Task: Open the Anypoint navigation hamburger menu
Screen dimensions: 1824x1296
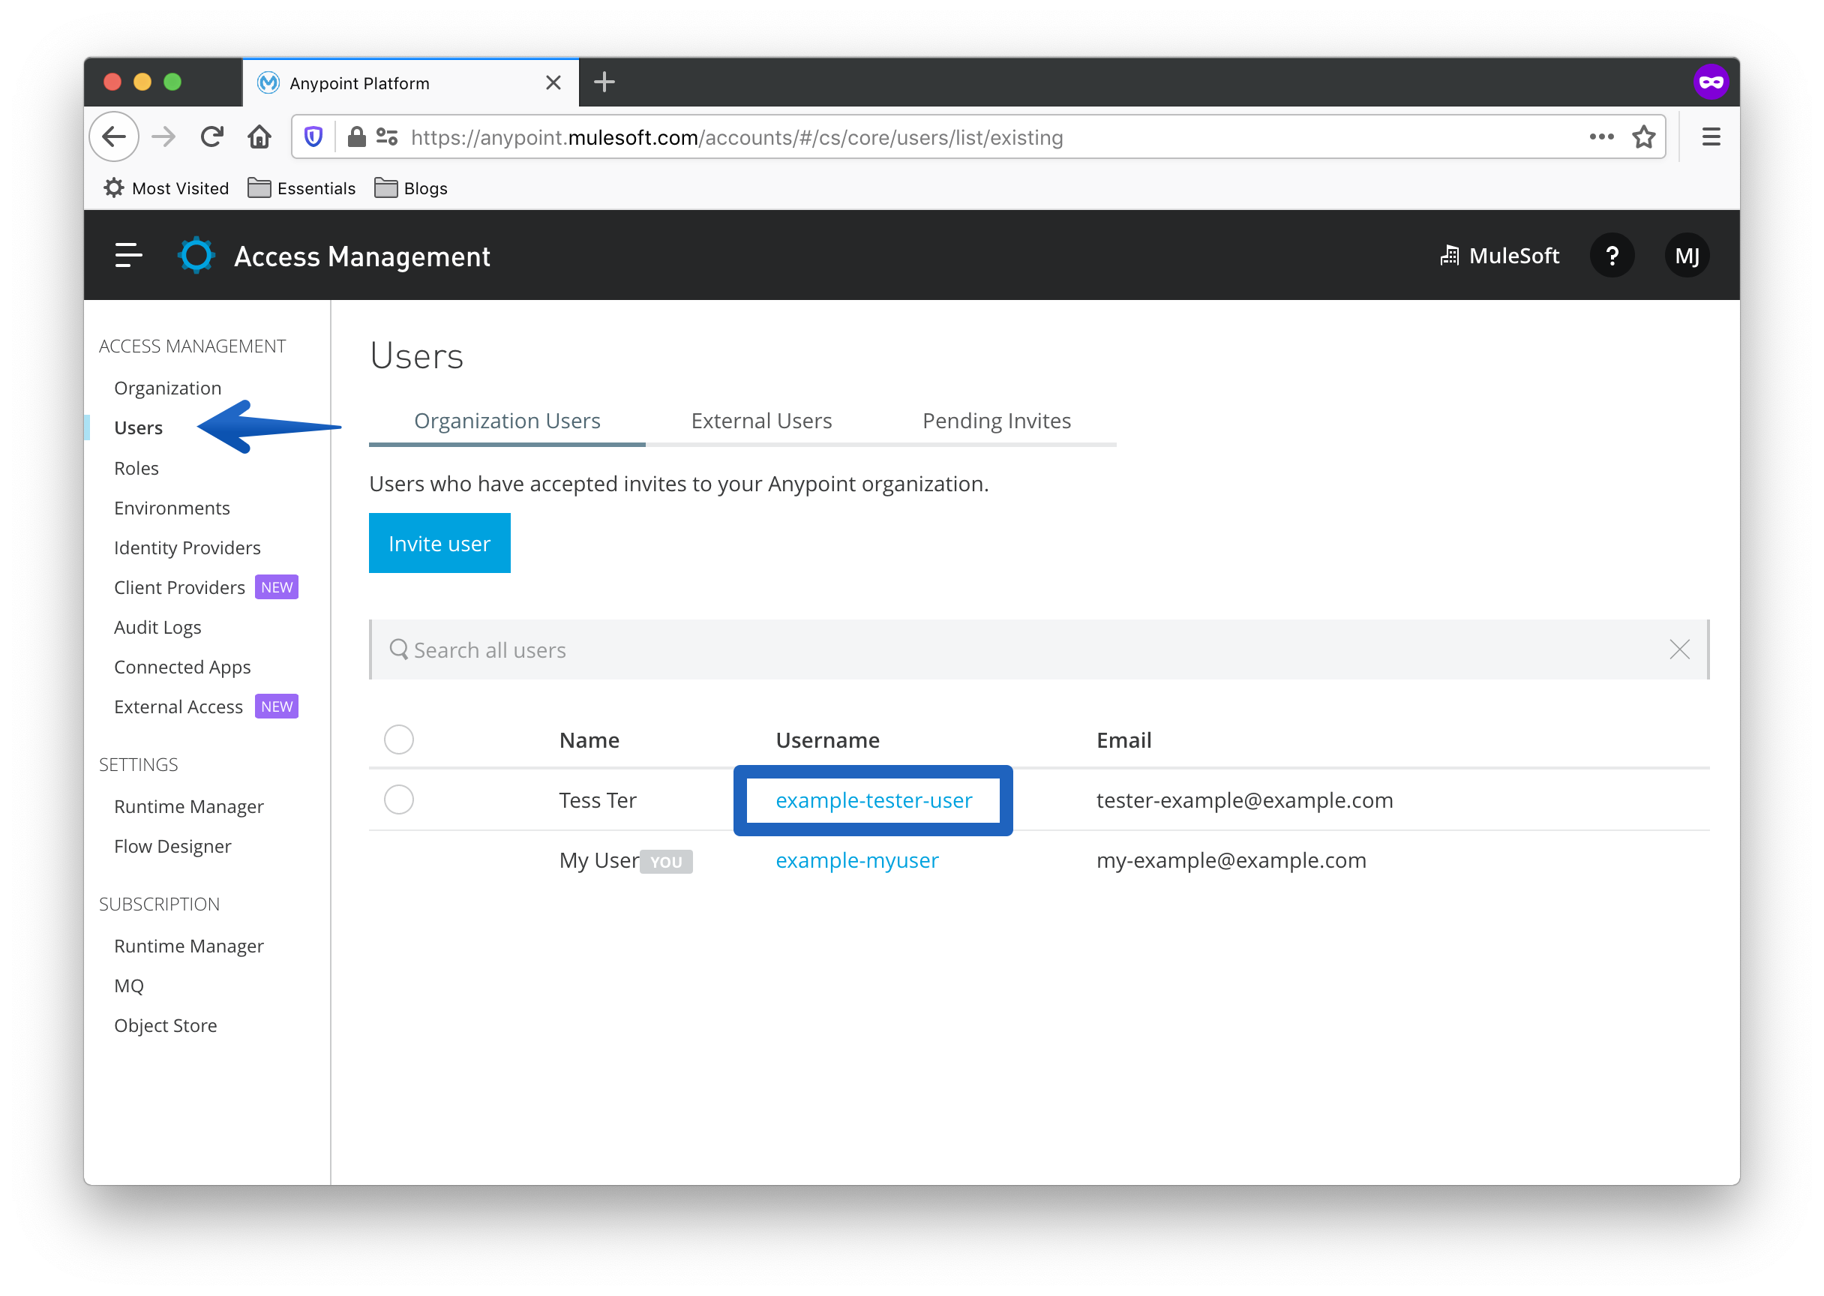Action: coord(128,255)
